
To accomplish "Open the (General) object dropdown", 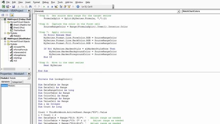I will point(178,11).
